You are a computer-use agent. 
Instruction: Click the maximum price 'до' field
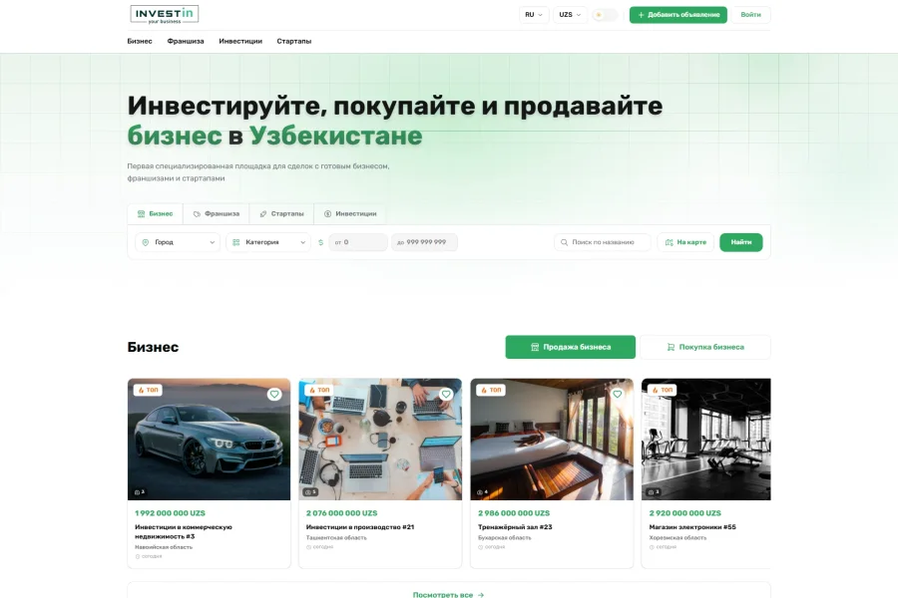(x=424, y=242)
